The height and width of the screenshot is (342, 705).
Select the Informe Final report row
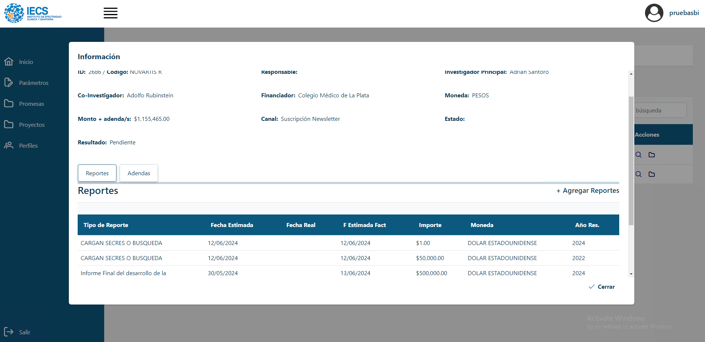pos(123,273)
